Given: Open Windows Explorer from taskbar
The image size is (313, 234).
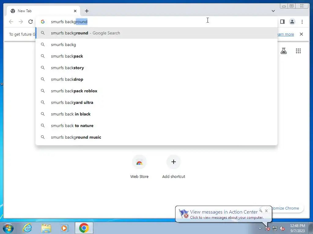Looking at the screenshot, I should 46,228.
